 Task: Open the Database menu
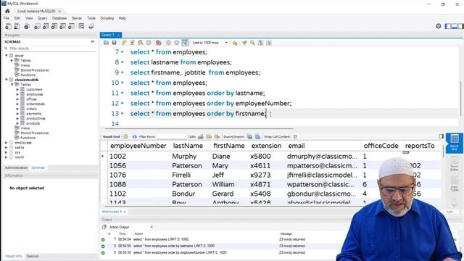point(59,18)
